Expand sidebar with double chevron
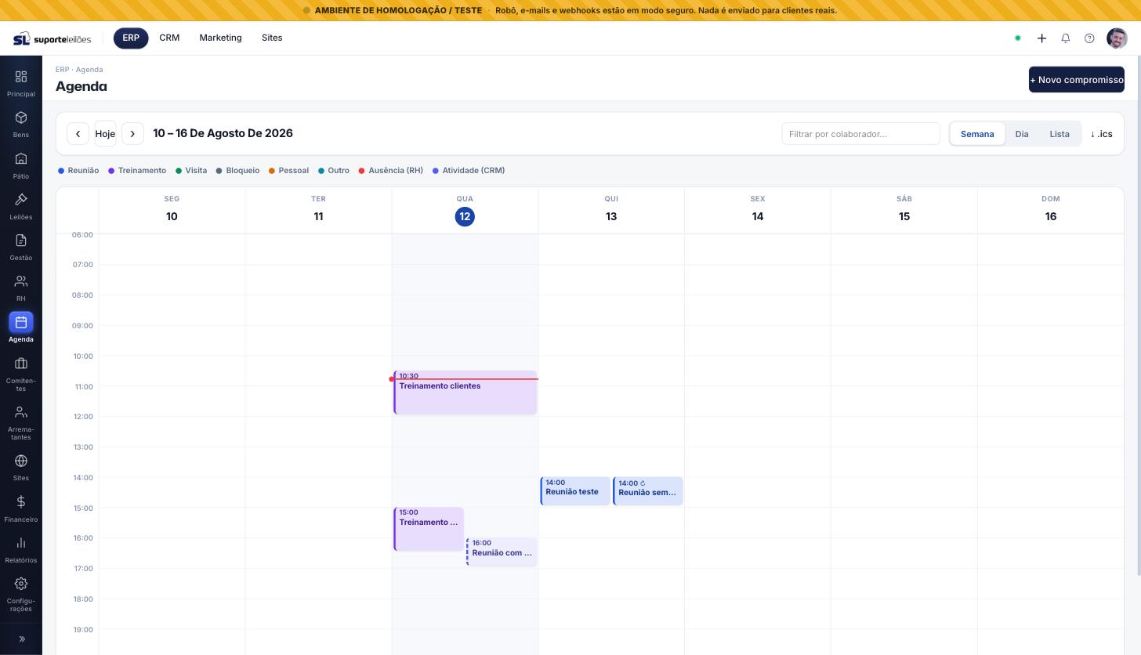1141x655 pixels. pyautogui.click(x=21, y=639)
